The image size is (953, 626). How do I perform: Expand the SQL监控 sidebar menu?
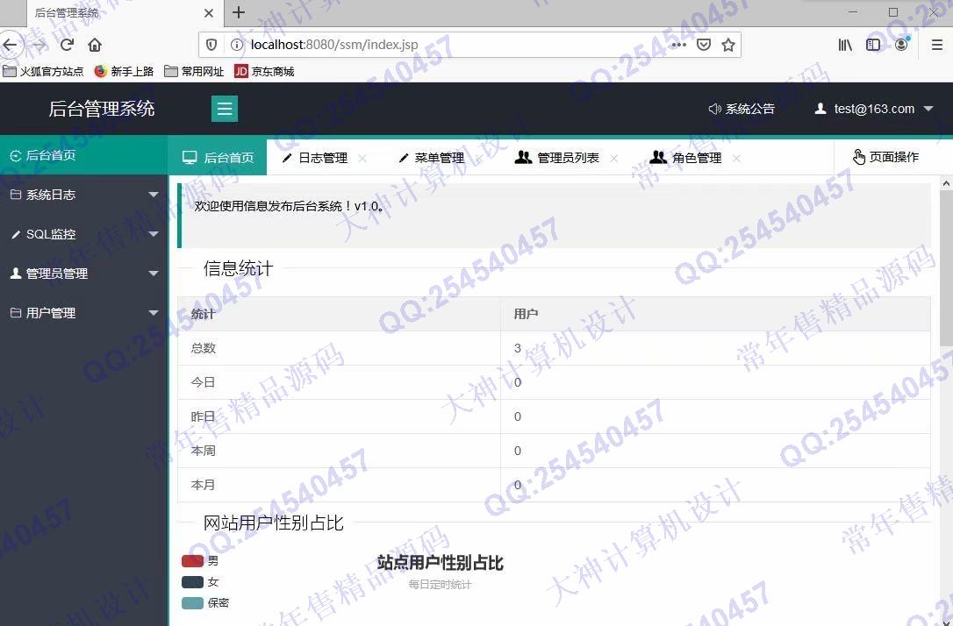pos(83,234)
